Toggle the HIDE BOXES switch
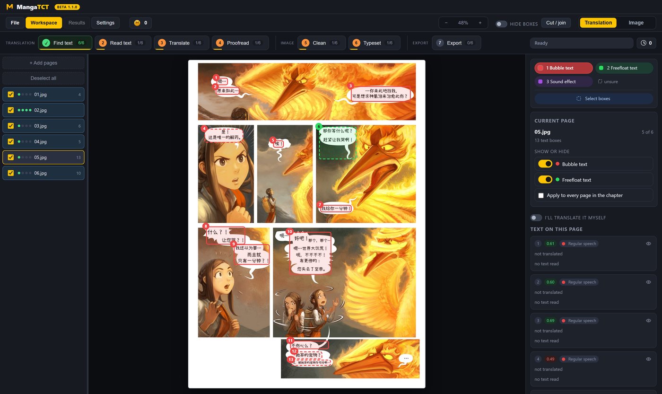 tap(501, 24)
